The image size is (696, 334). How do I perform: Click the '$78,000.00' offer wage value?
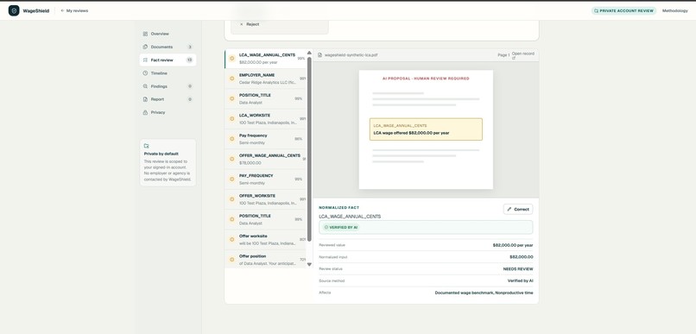click(250, 163)
